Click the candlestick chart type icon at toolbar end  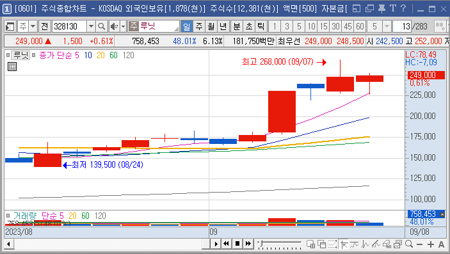tap(440, 27)
